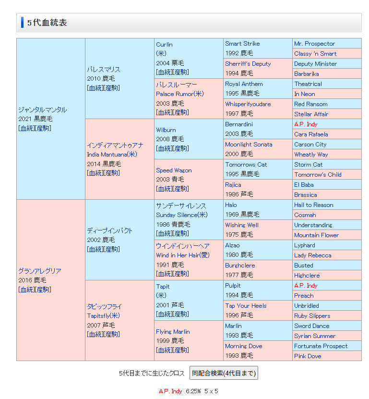Viewport: 369px width, 399px height.
Task: Open the グランアレグリア horse link
Action: click(x=40, y=271)
